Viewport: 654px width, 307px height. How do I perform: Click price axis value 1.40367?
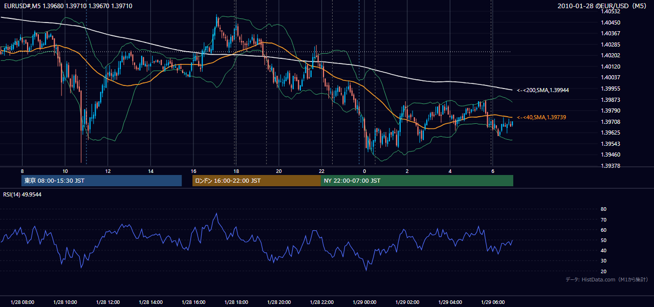click(610, 33)
